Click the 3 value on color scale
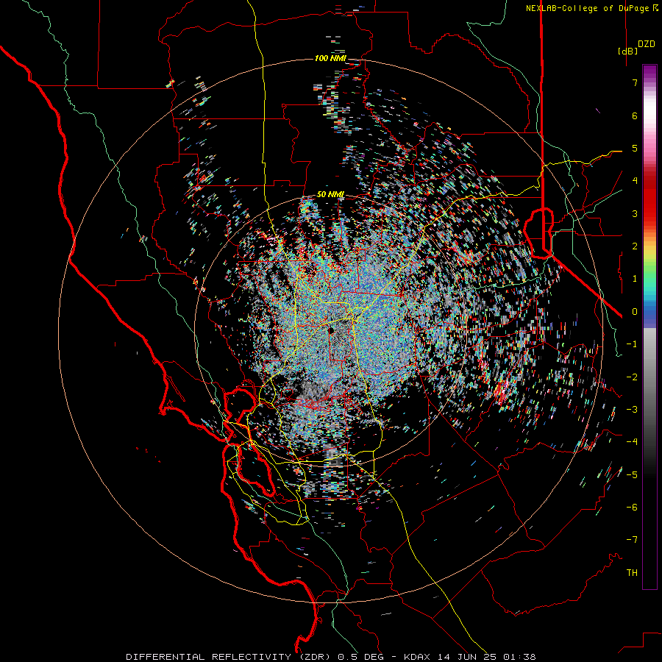Viewport: 662px width, 662px height. tap(635, 213)
